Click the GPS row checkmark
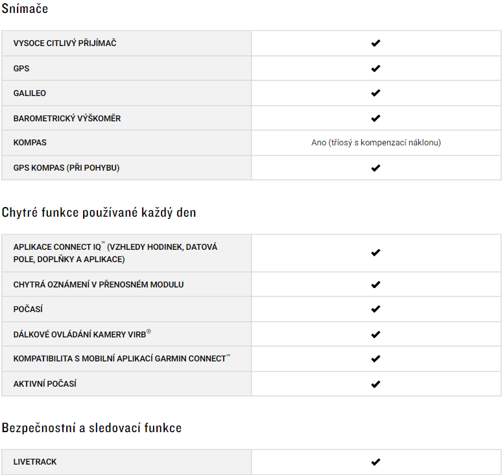 click(376, 68)
